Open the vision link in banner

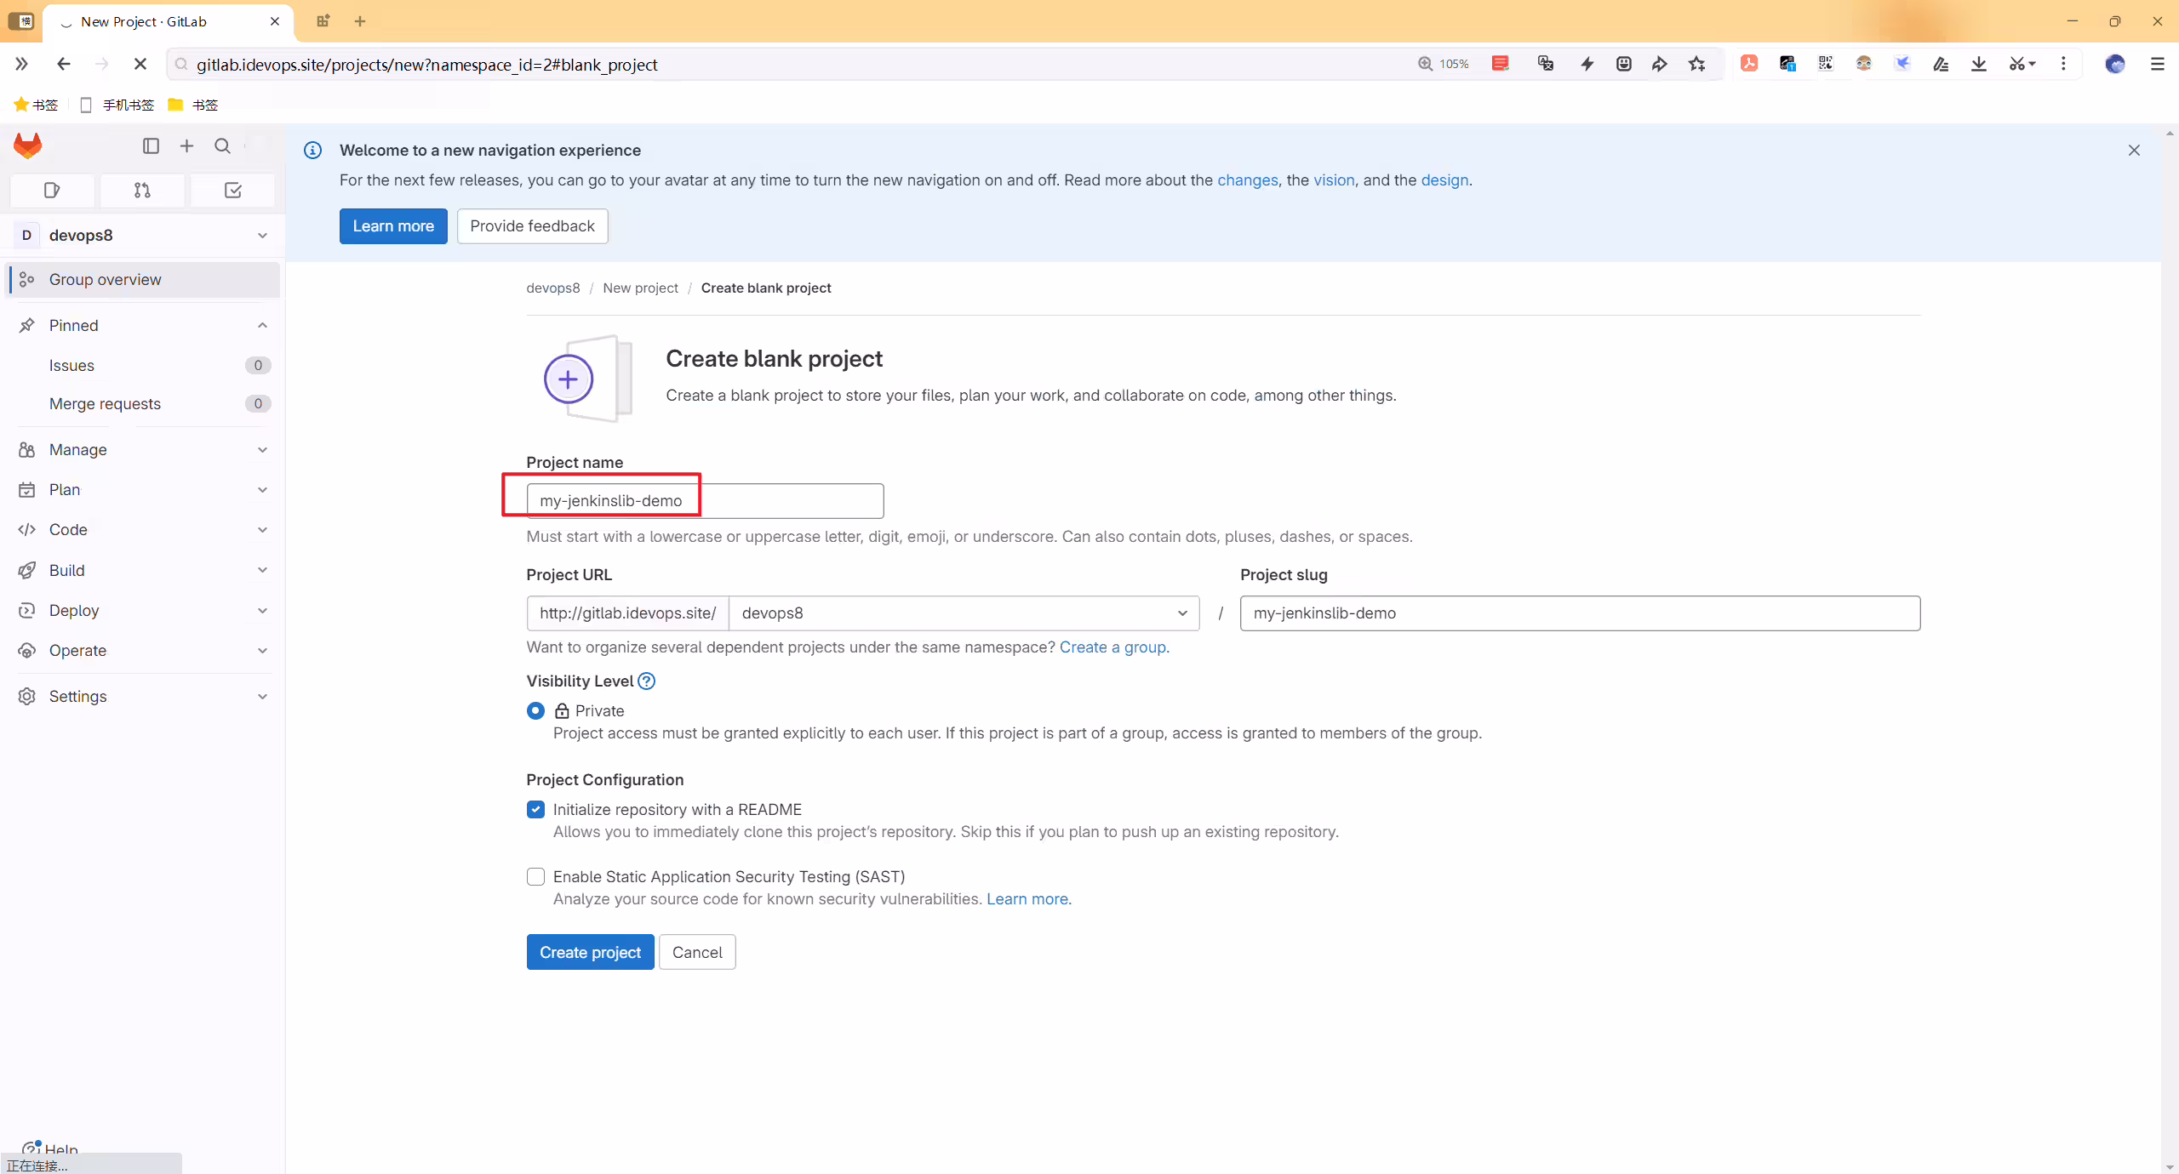(1334, 180)
